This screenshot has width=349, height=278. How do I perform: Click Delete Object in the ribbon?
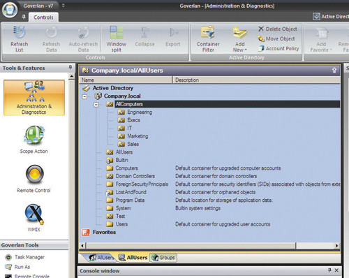278,29
